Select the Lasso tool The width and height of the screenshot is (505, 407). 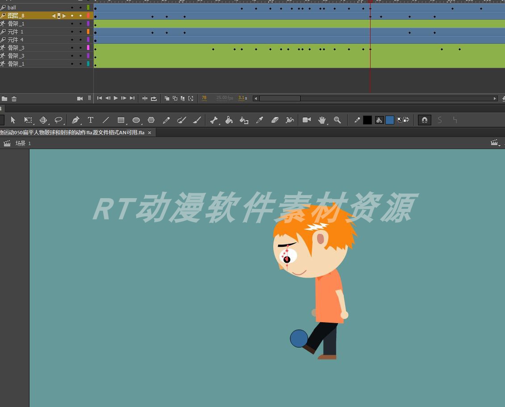coord(58,120)
